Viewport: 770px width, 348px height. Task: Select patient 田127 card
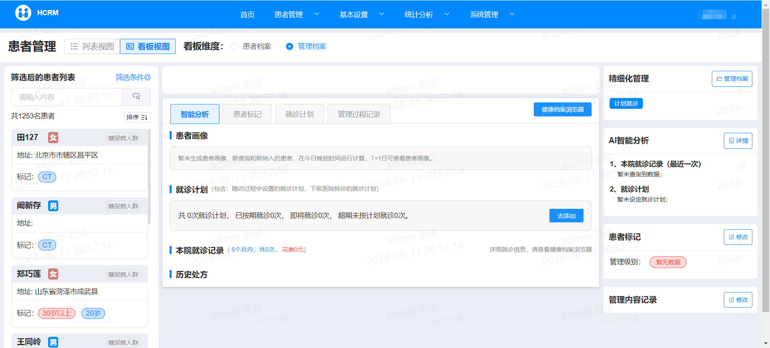[79, 160]
